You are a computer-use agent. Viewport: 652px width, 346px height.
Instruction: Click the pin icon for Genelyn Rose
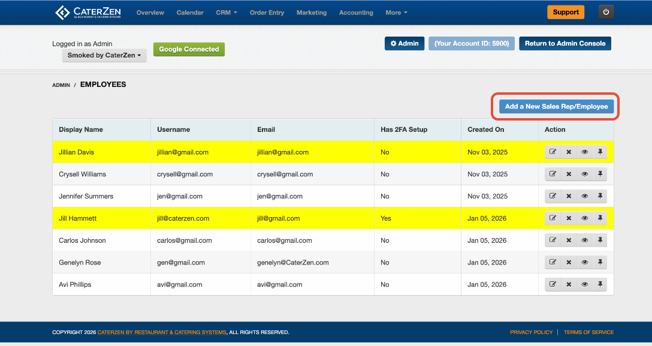tap(600, 262)
